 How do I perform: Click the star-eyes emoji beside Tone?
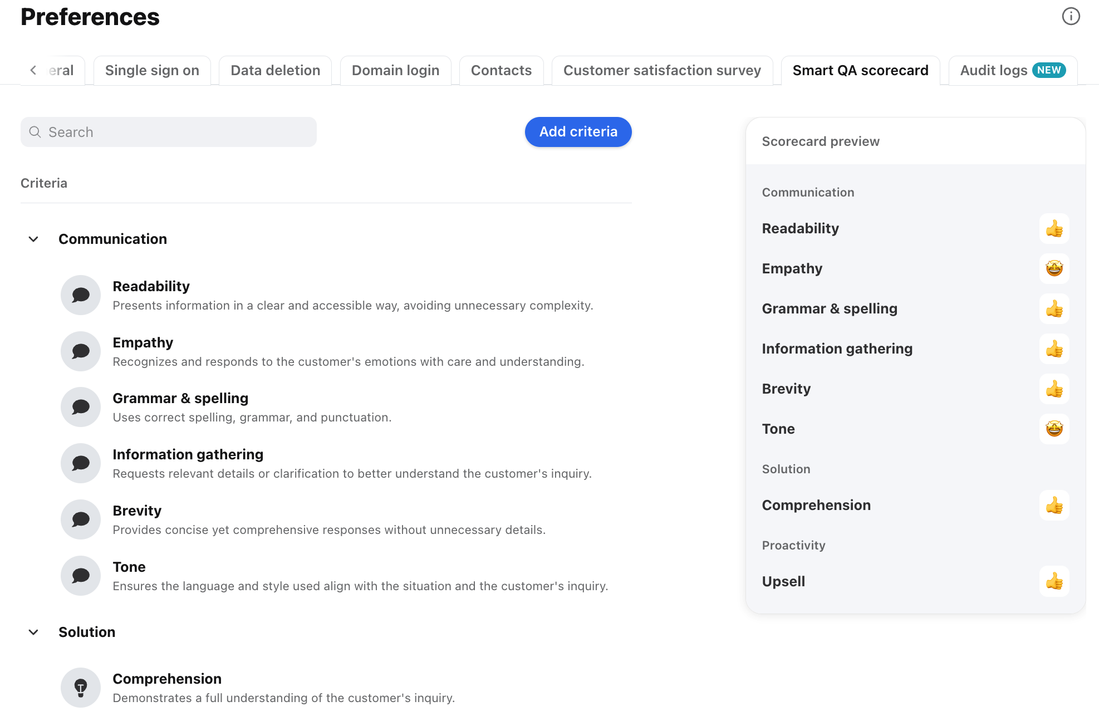[1054, 429]
